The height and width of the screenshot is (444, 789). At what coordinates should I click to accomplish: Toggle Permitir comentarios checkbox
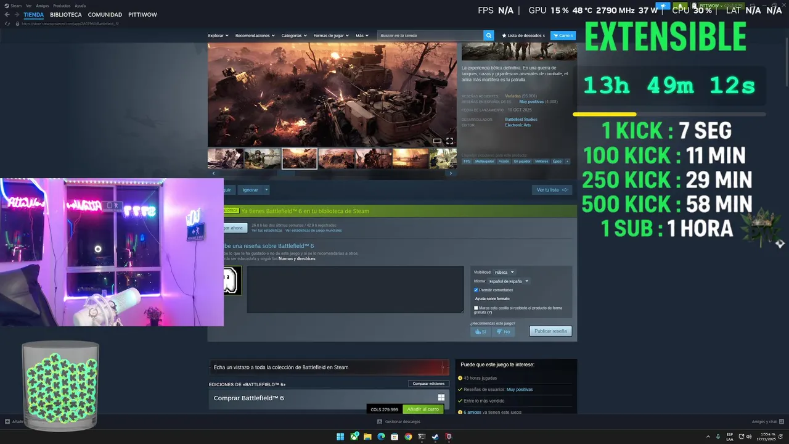coord(476,290)
